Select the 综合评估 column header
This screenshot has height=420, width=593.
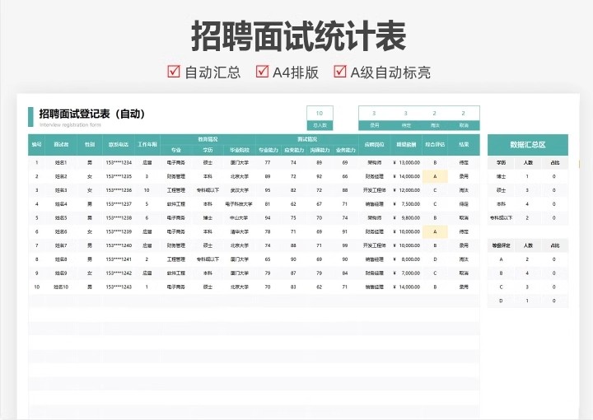point(435,144)
